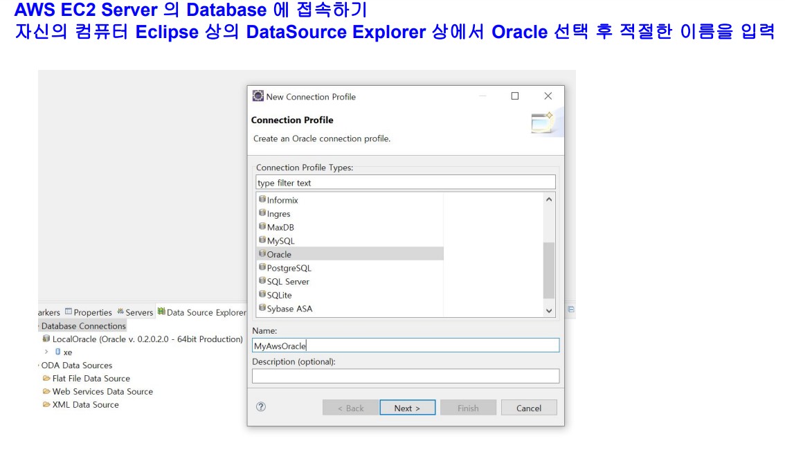Image resolution: width=785 pixels, height=450 pixels.
Task: Expand the xe database node
Action: (x=46, y=352)
